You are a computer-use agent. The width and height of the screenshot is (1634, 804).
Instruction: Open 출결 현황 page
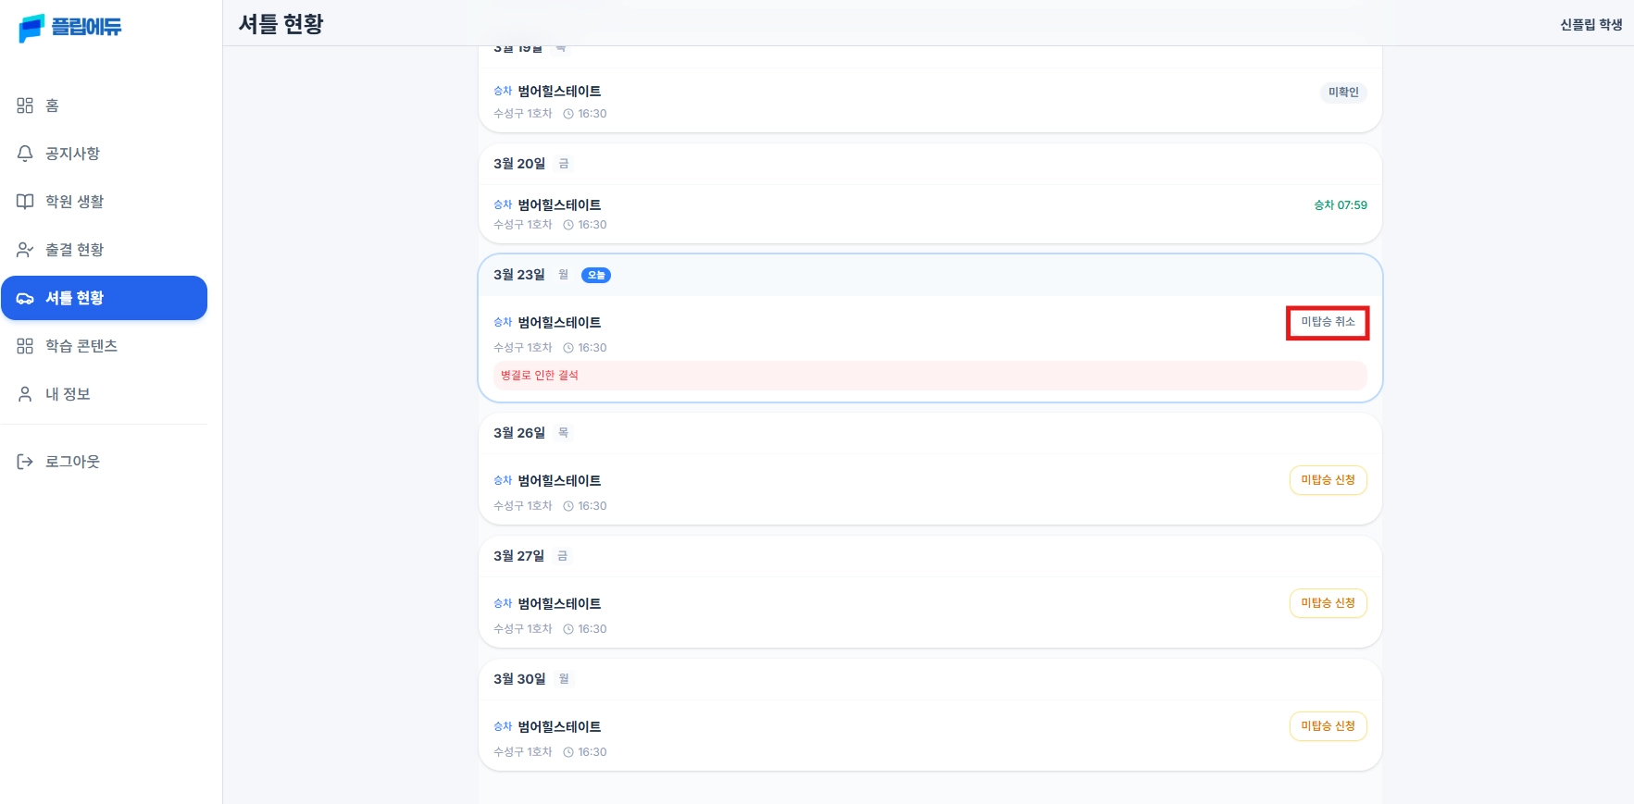(104, 250)
